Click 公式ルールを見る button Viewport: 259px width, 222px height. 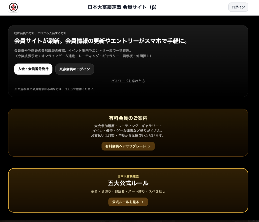pos(128,202)
